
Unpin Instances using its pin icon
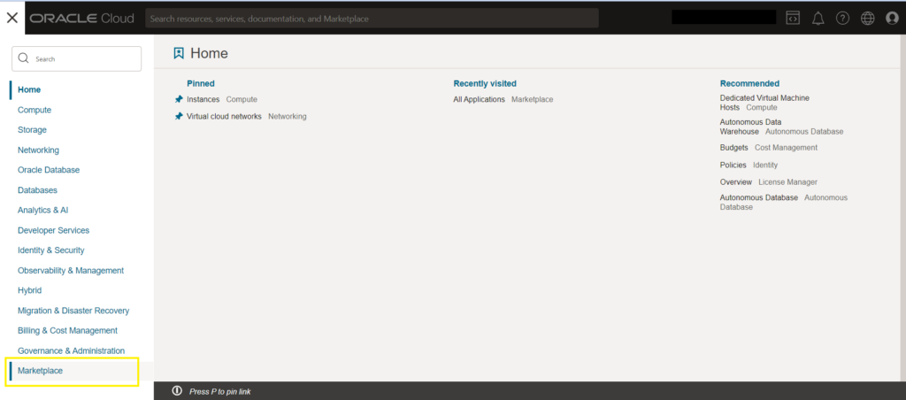pos(179,99)
